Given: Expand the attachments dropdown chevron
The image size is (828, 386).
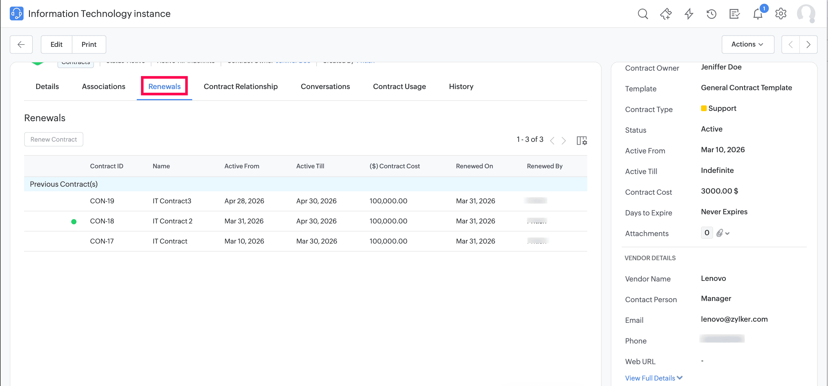Looking at the screenshot, I should (727, 233).
